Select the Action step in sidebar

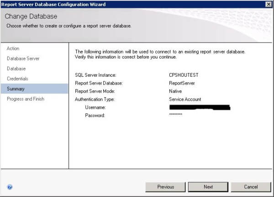pyautogui.click(x=13, y=48)
